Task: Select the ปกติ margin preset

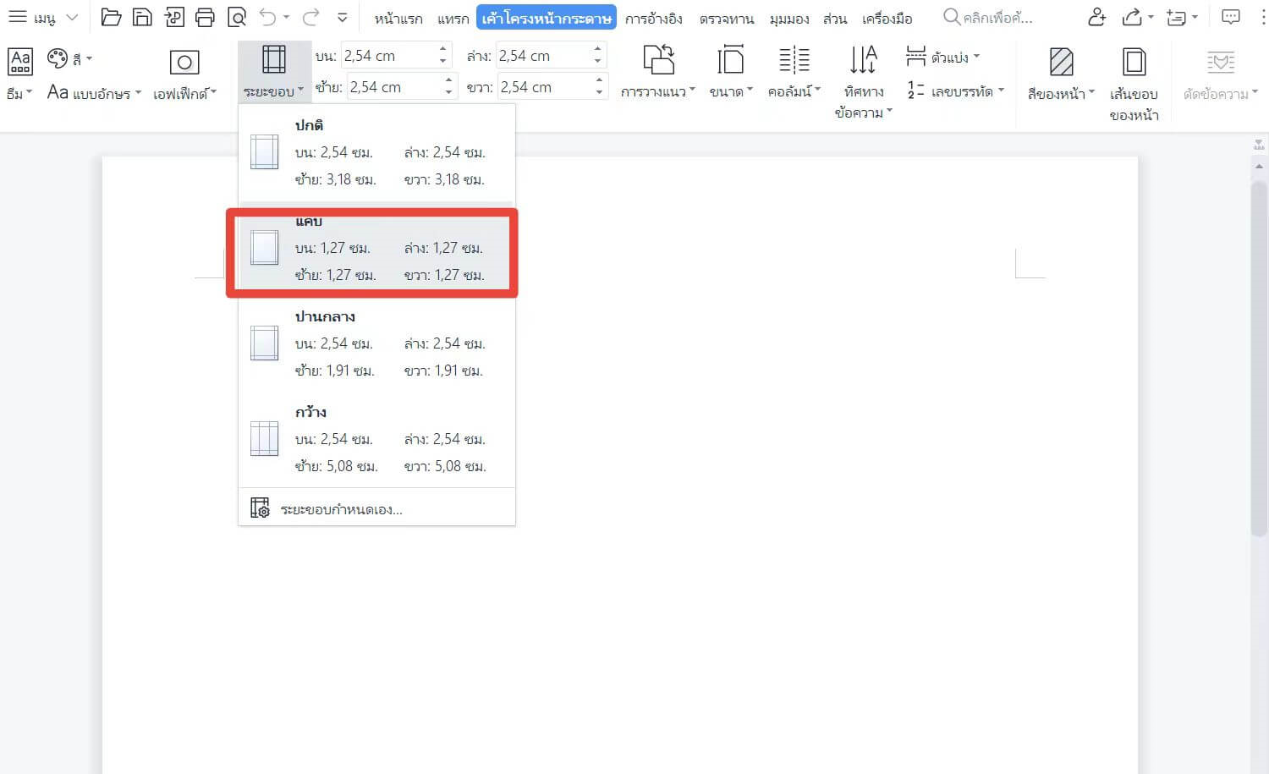Action: (376, 152)
